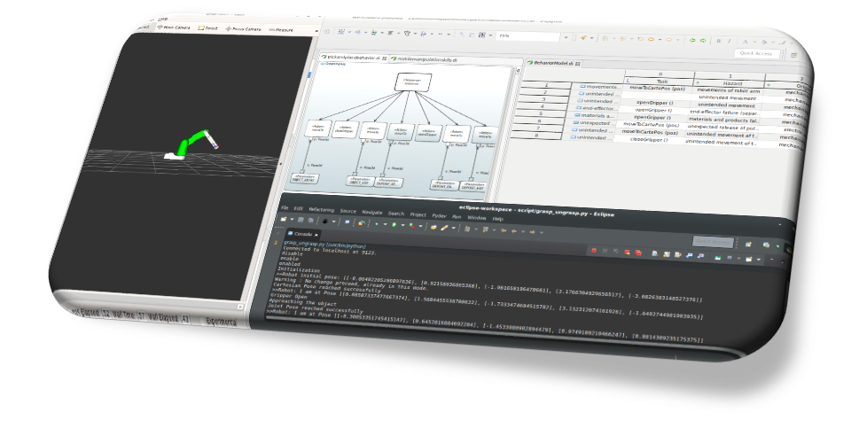
Task: Click the Quick Access box above the BehaviorModel table
Action: pyautogui.click(x=758, y=54)
